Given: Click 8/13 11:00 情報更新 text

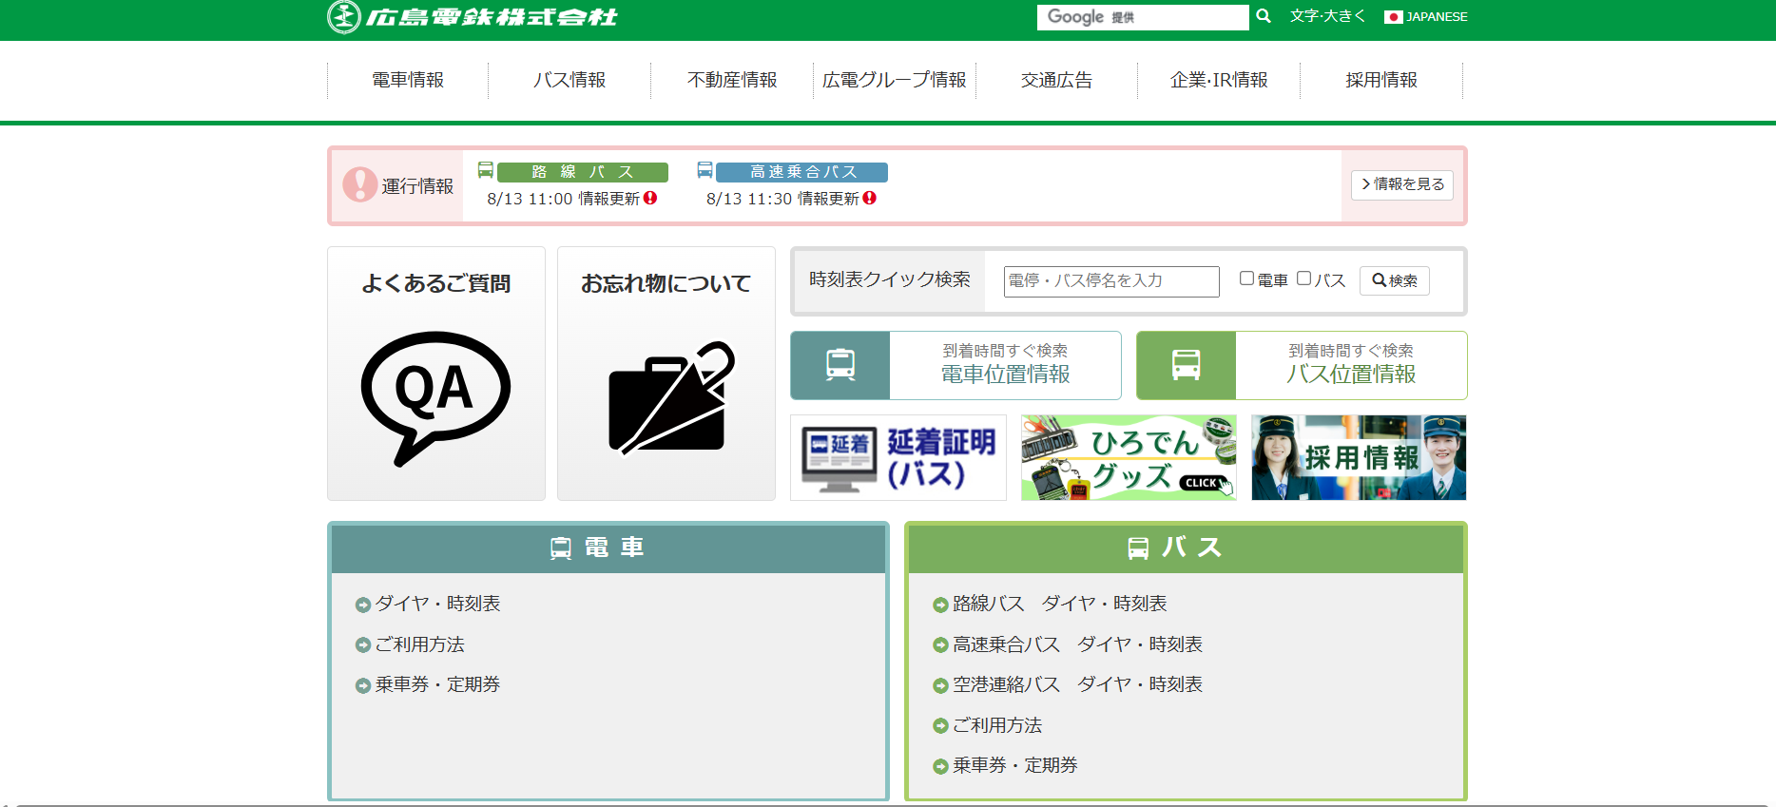Looking at the screenshot, I should tap(563, 199).
